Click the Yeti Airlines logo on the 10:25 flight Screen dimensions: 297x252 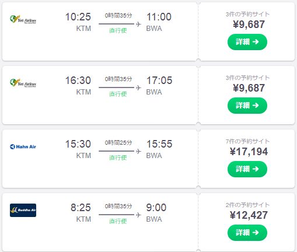23,19
